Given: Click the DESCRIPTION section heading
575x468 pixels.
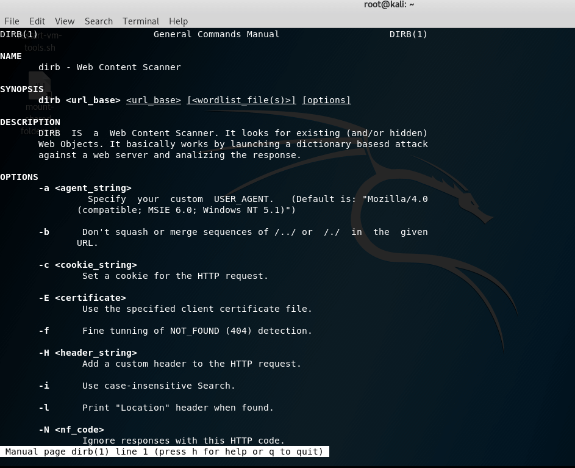Looking at the screenshot, I should pyautogui.click(x=30, y=122).
